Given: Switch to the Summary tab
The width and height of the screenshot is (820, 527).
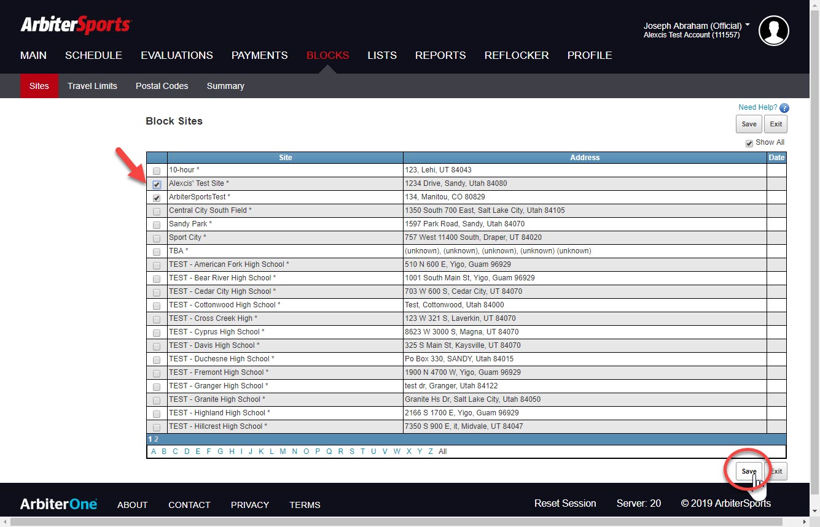Looking at the screenshot, I should (x=225, y=86).
